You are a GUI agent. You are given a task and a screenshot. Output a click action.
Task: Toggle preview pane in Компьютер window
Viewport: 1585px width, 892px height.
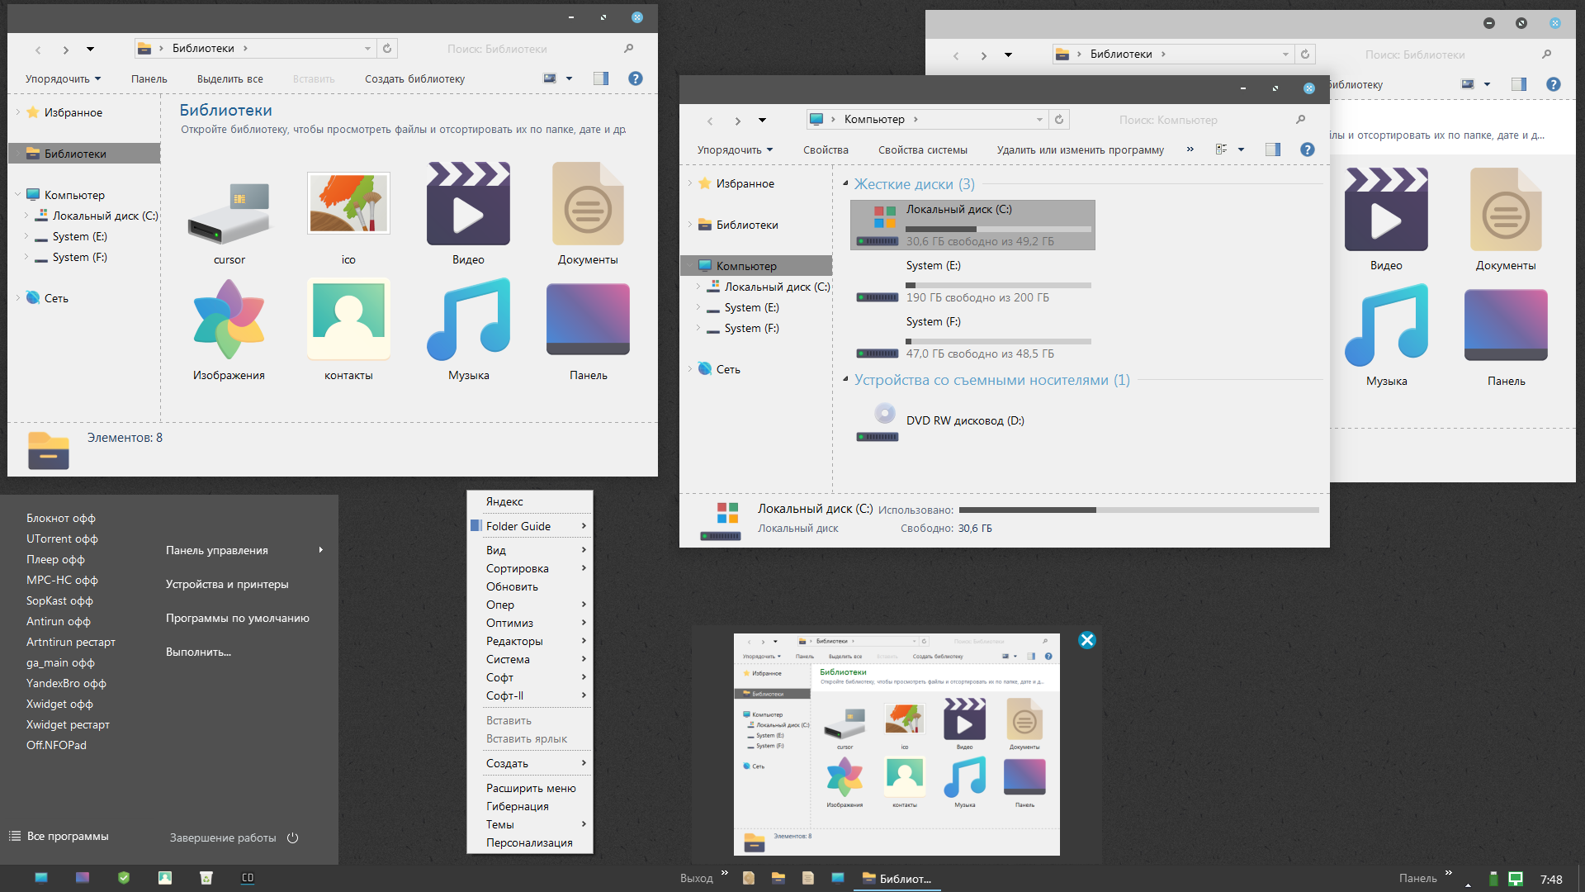tap(1272, 149)
